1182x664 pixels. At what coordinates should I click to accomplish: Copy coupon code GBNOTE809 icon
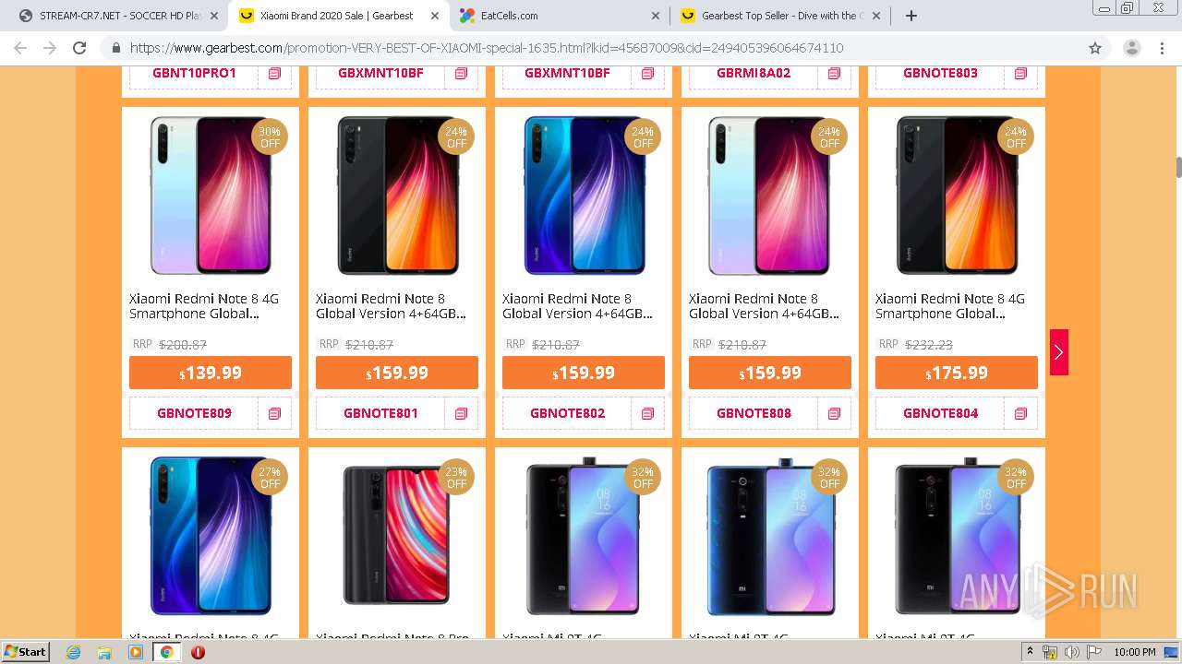[x=274, y=414]
